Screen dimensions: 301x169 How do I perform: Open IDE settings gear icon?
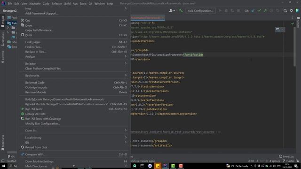[x=292, y=10]
